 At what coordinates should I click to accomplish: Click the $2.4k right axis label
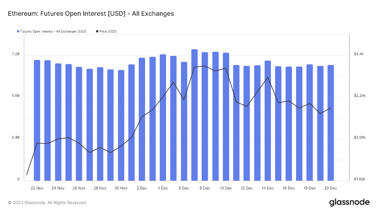(x=359, y=54)
